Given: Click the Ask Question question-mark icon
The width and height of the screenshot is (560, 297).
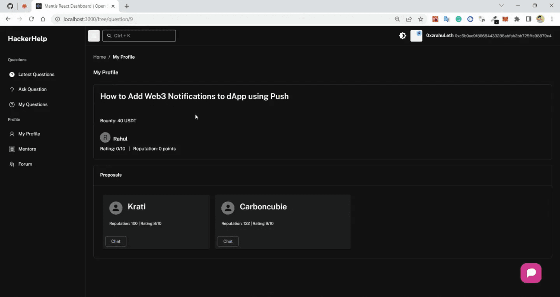Looking at the screenshot, I should (x=12, y=89).
